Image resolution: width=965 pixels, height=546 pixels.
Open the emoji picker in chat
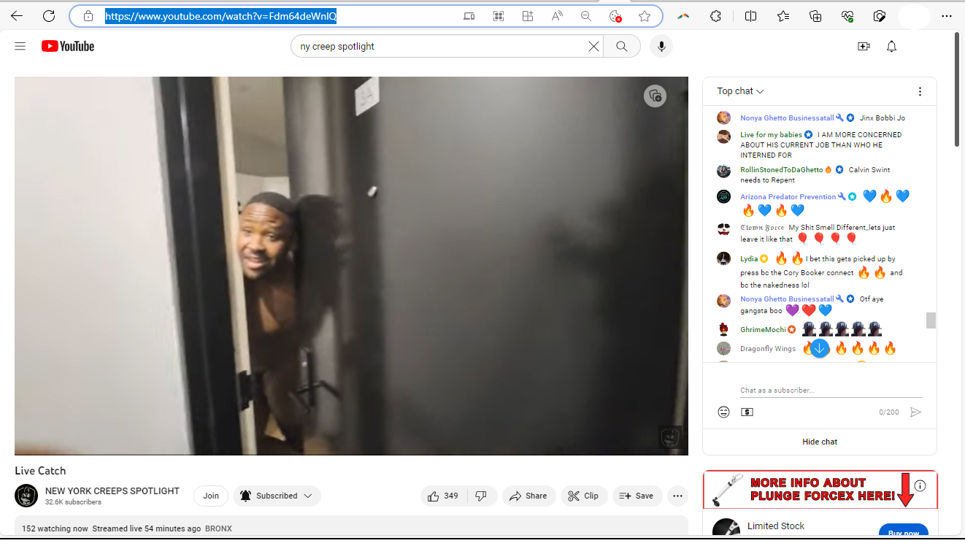click(x=723, y=412)
